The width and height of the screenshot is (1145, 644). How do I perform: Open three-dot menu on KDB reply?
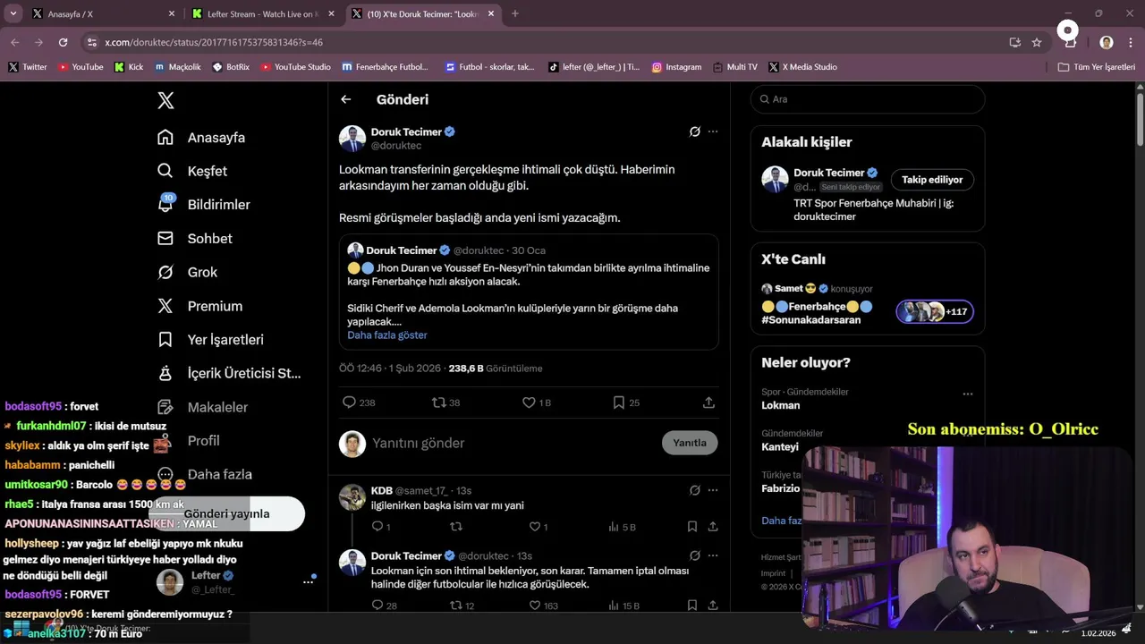pos(713,490)
